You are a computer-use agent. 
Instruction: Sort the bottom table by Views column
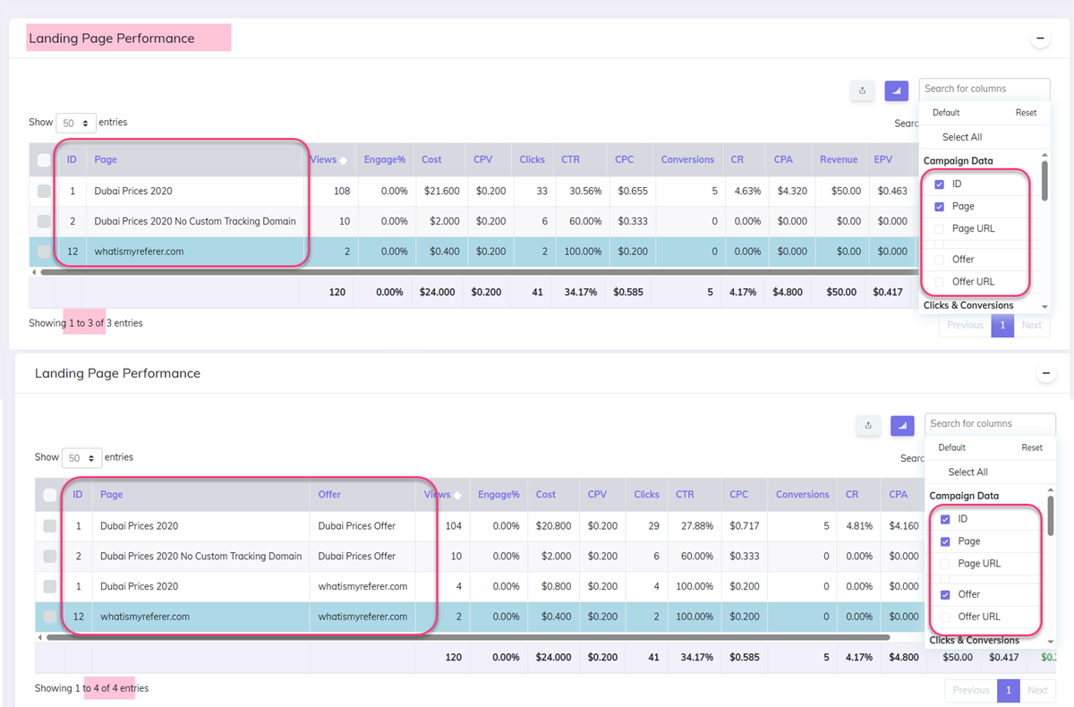coord(439,494)
